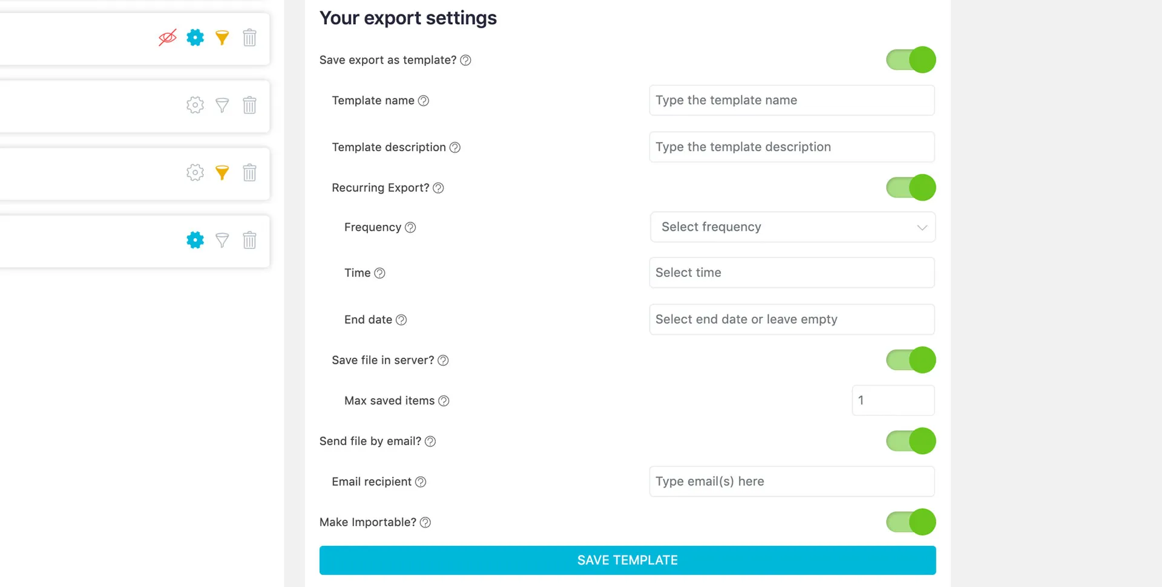This screenshot has height=587, width=1162.
Task: Click the template name input field
Action: (792, 100)
